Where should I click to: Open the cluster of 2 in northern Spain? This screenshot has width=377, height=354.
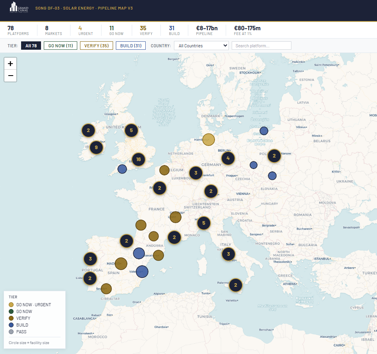click(127, 241)
